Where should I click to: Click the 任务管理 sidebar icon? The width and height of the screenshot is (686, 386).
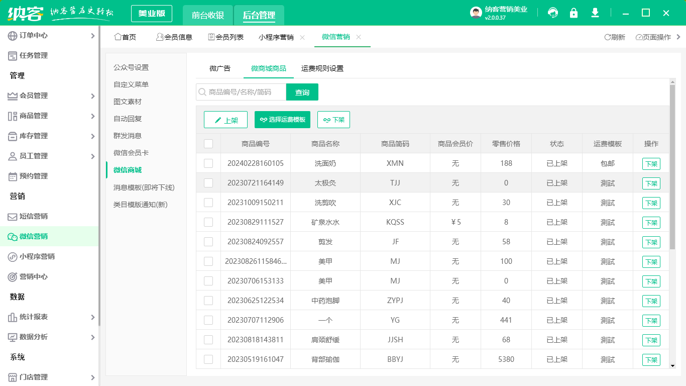click(x=13, y=56)
